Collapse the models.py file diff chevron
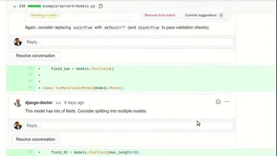Screen dimensions: 277x156 coord(14,6)
